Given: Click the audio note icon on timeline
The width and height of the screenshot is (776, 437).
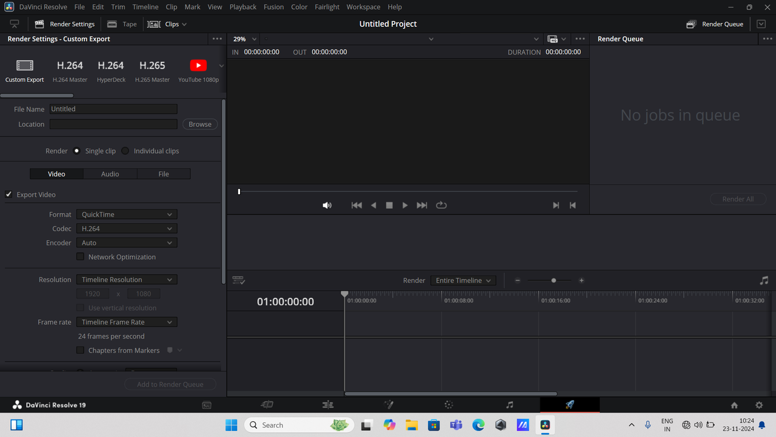Looking at the screenshot, I should [x=764, y=280].
